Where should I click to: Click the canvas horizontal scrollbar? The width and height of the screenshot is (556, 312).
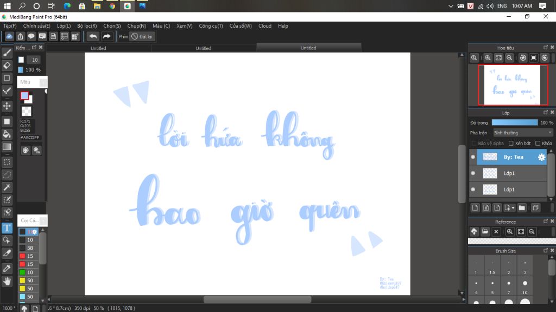click(x=257, y=299)
